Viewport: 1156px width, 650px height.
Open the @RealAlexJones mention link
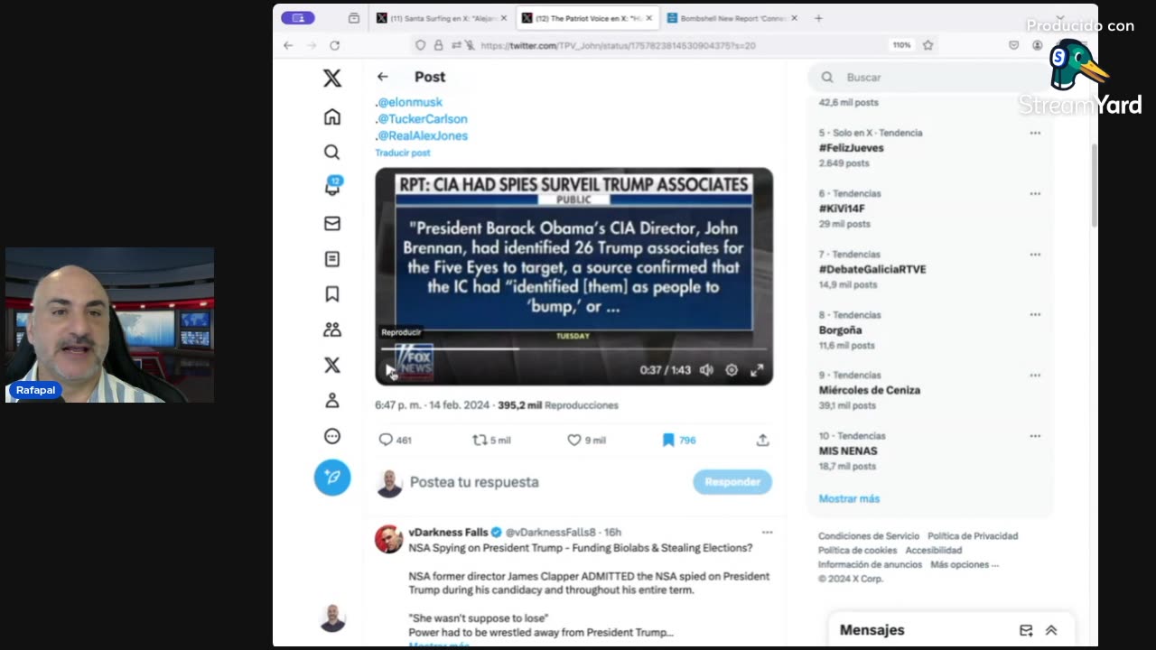[422, 135]
